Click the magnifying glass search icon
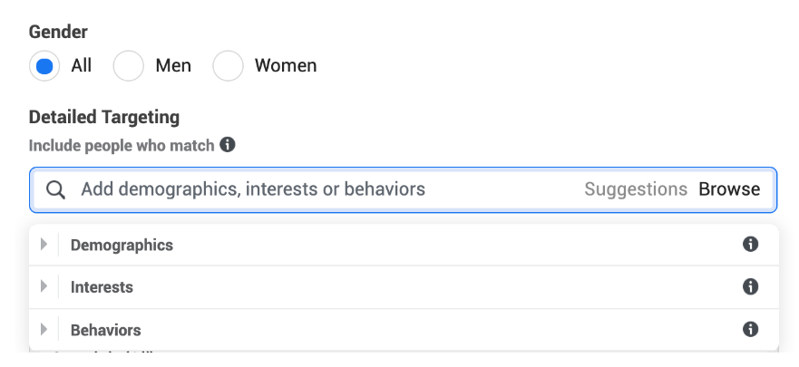This screenshot has width=799, height=367. (55, 189)
